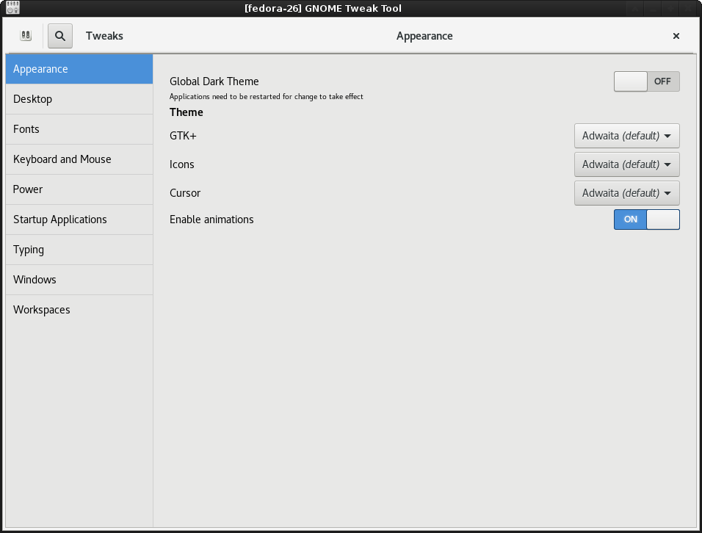The width and height of the screenshot is (702, 533).
Task: Open the Power section
Action: (79, 189)
